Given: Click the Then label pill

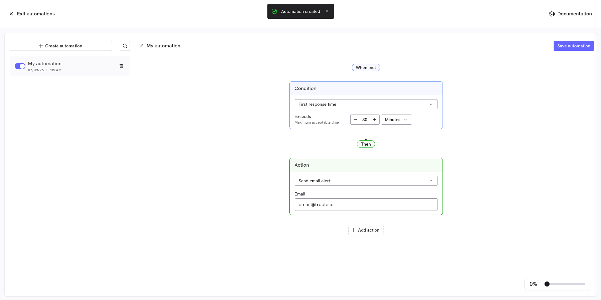Looking at the screenshot, I should point(366,144).
